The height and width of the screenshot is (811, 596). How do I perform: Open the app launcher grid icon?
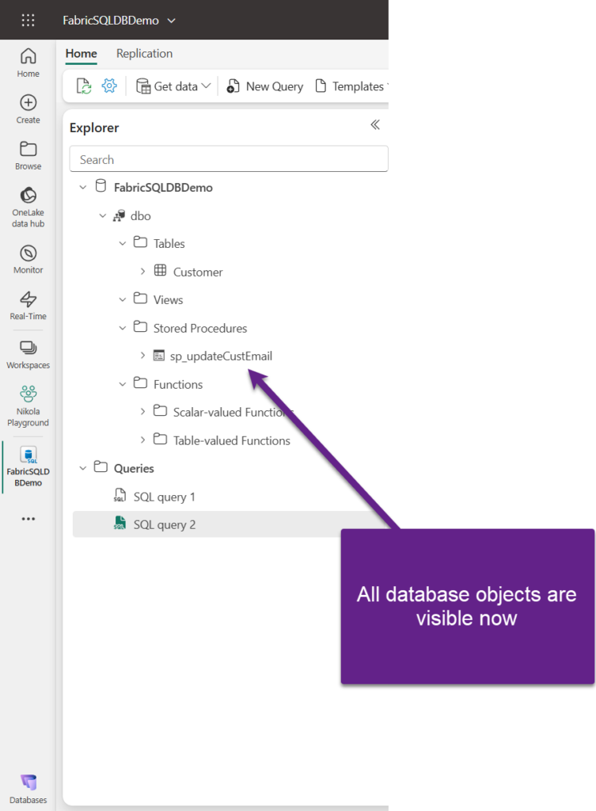click(28, 20)
